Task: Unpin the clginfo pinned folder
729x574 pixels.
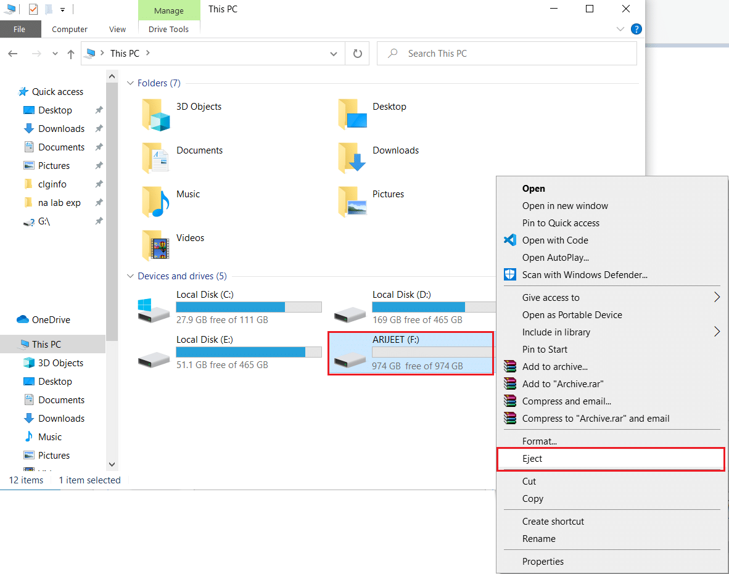Action: click(98, 184)
